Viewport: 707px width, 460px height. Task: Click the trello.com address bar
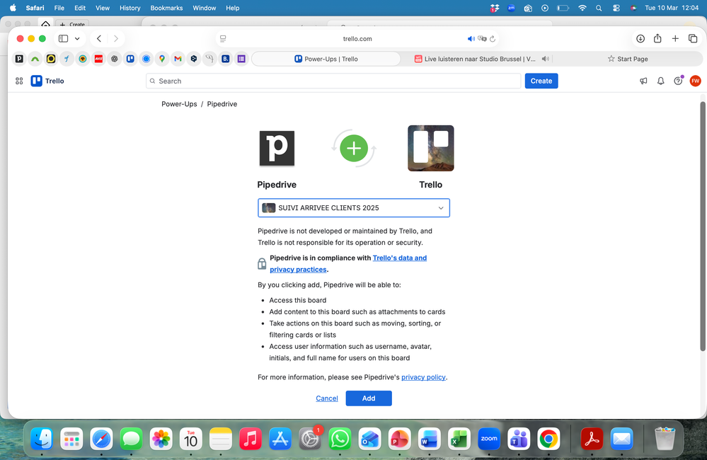click(x=357, y=39)
